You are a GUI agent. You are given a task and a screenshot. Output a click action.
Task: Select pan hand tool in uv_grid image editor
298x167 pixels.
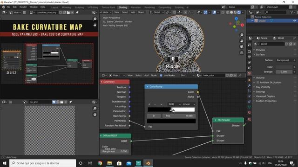[95, 115]
